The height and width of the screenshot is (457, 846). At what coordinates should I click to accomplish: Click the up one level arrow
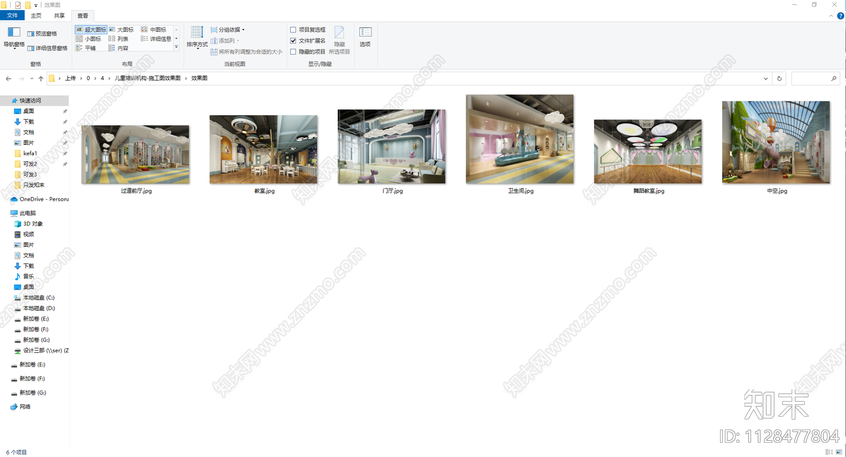pyautogui.click(x=41, y=79)
